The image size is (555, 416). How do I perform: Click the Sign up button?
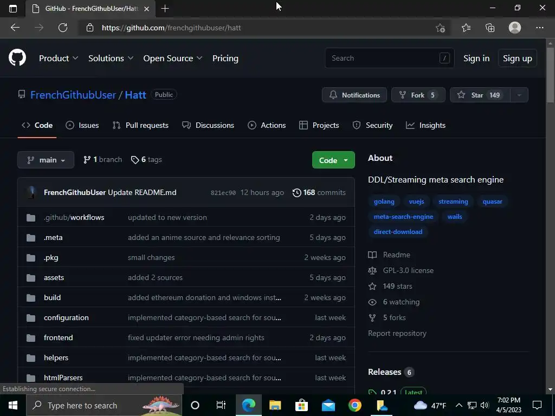tap(518, 58)
